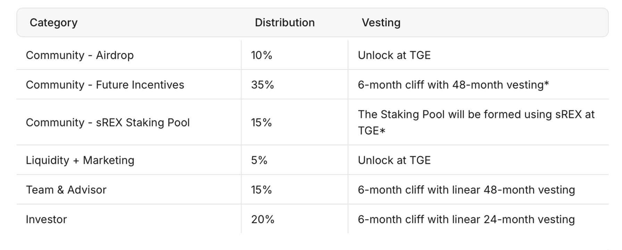Click the Vesting column header
The height and width of the screenshot is (250, 622).
[381, 23]
